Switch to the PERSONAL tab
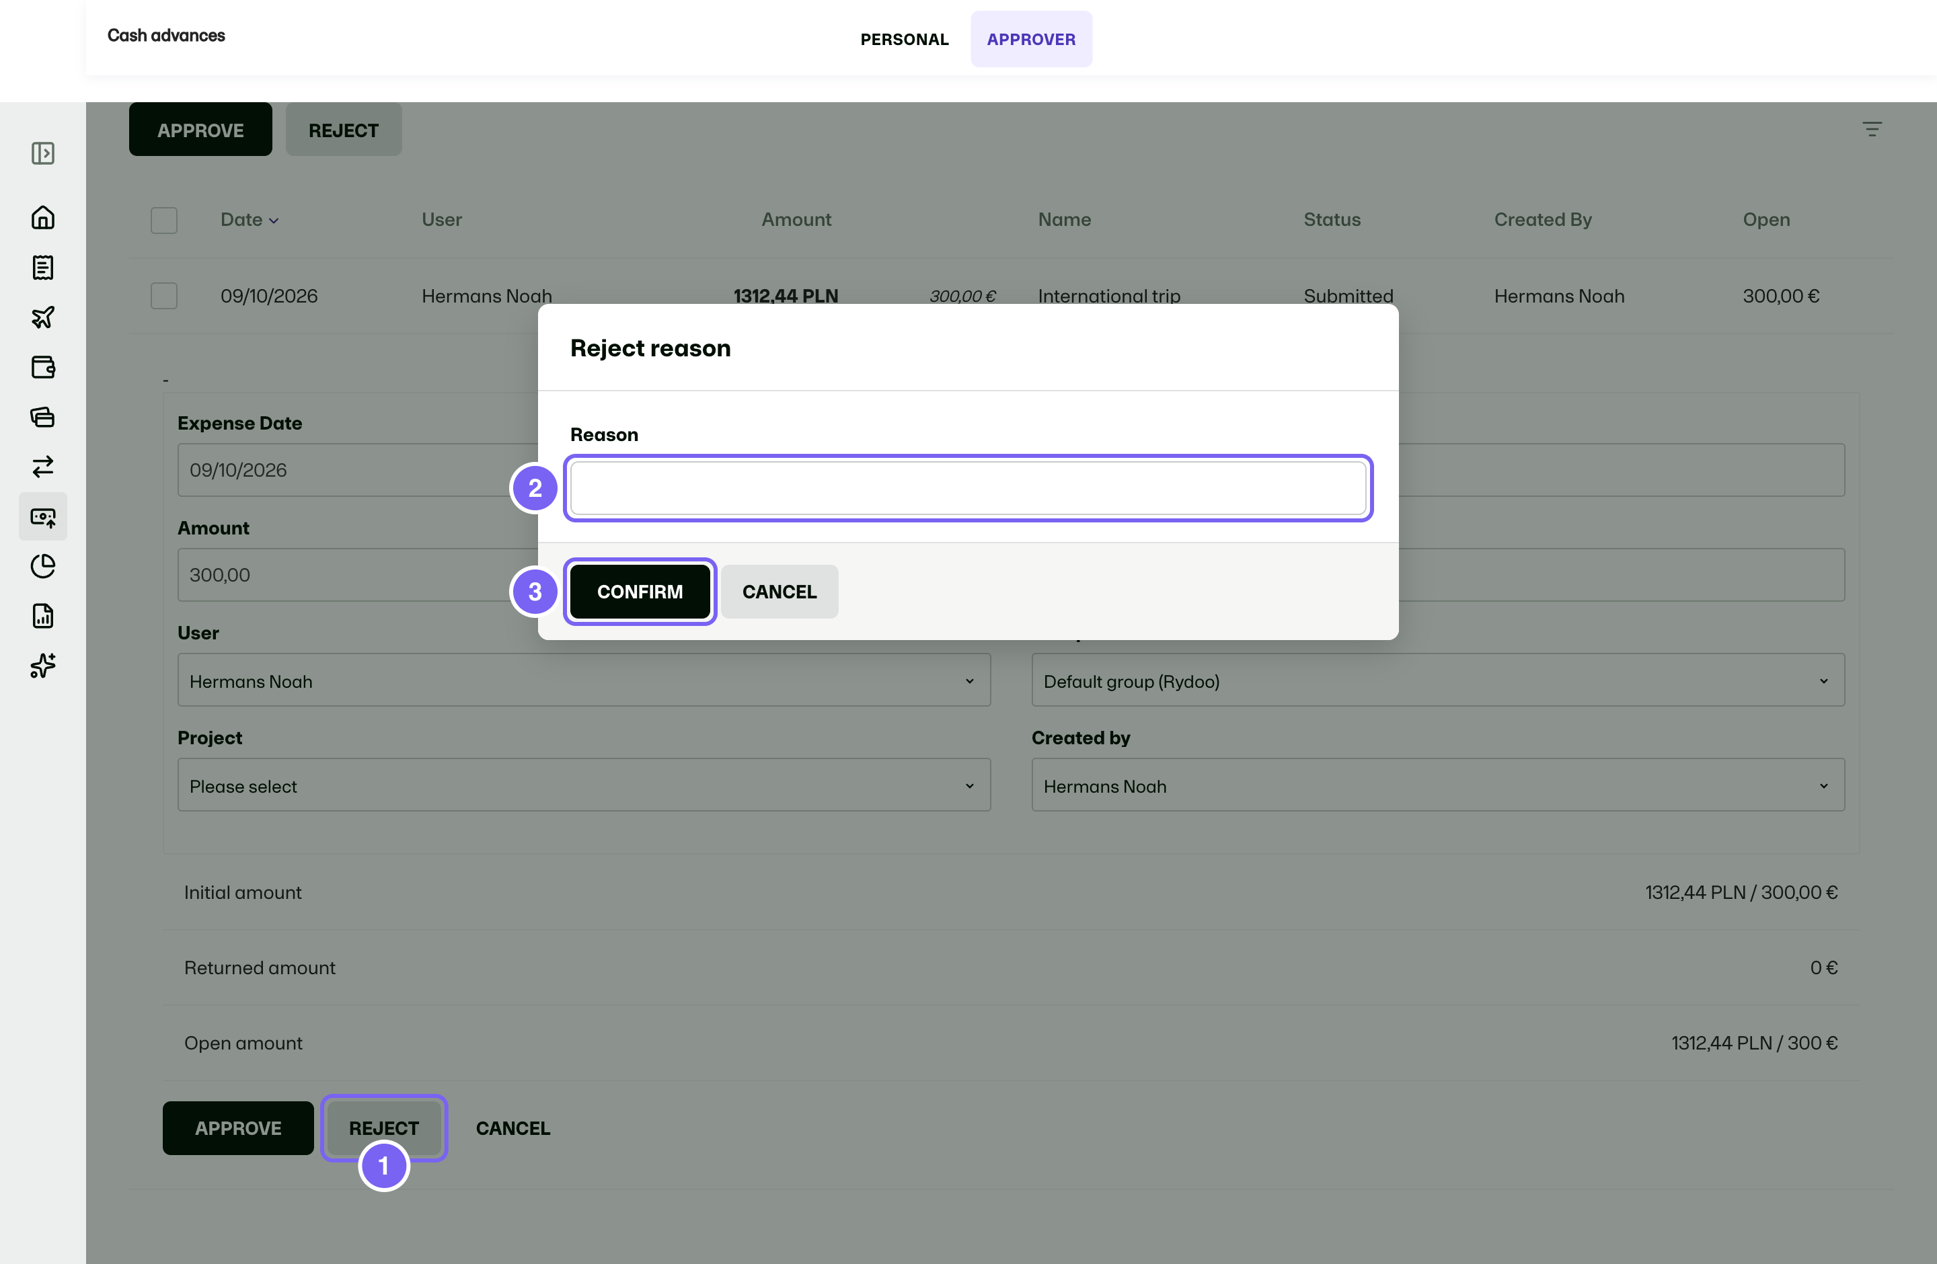1937x1264 pixels. click(x=904, y=39)
